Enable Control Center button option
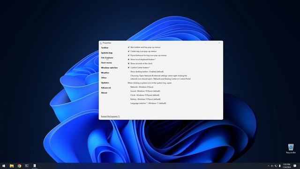Viewport: 300px width, 169px height. [139, 68]
